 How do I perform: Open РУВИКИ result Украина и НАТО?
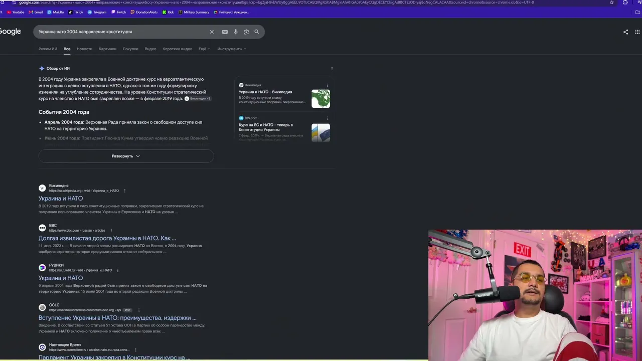coord(61,278)
